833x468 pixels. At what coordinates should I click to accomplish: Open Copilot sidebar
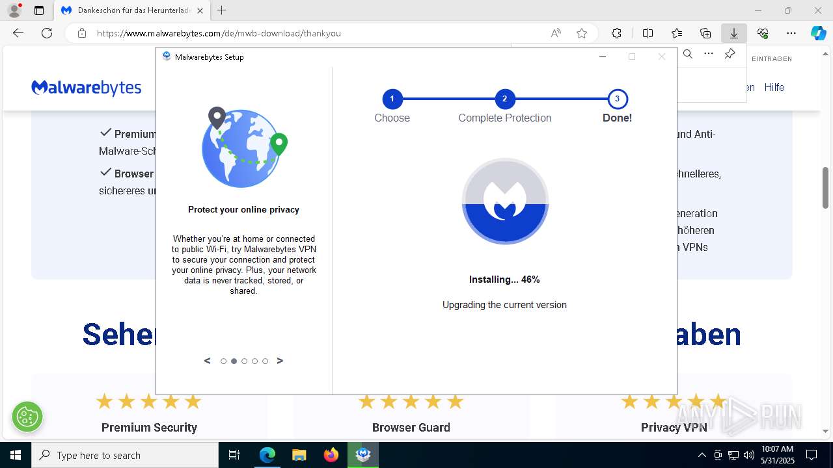click(818, 33)
